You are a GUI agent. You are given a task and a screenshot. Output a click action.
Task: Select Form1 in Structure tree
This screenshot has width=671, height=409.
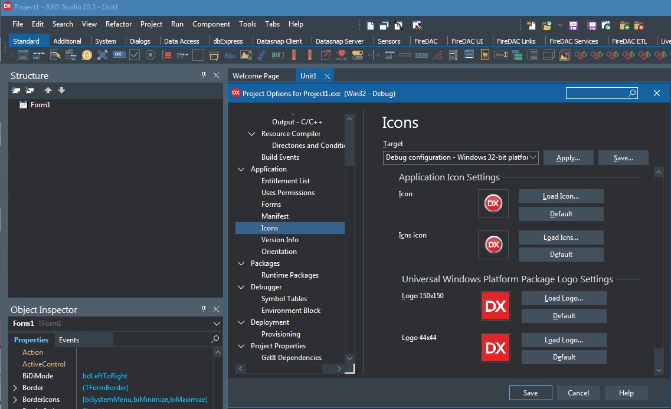[x=40, y=105]
